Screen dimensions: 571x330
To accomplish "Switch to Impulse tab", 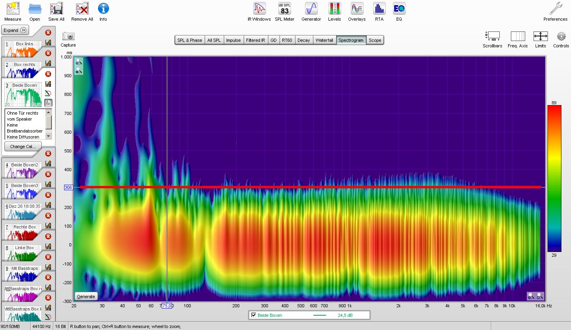I will click(x=233, y=40).
